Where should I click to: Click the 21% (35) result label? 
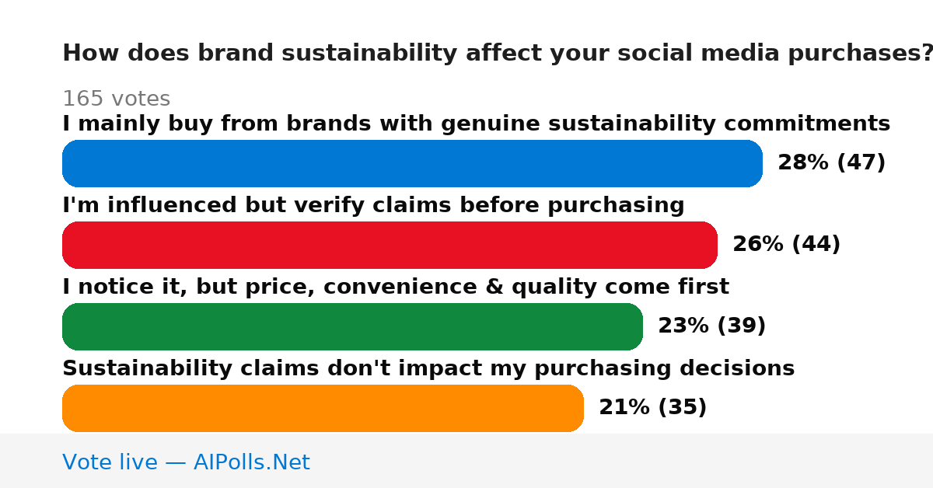coord(652,407)
